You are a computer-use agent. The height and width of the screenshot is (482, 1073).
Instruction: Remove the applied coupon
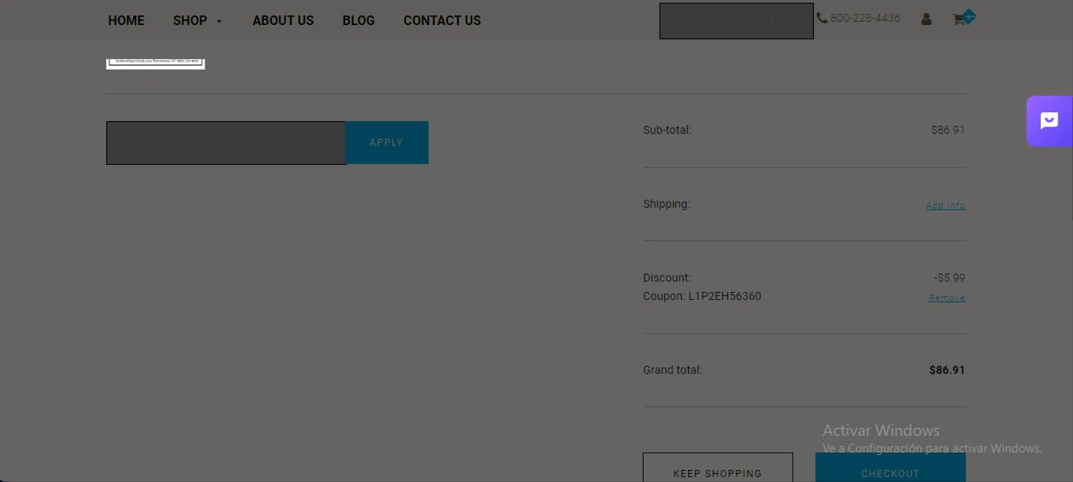(x=947, y=298)
